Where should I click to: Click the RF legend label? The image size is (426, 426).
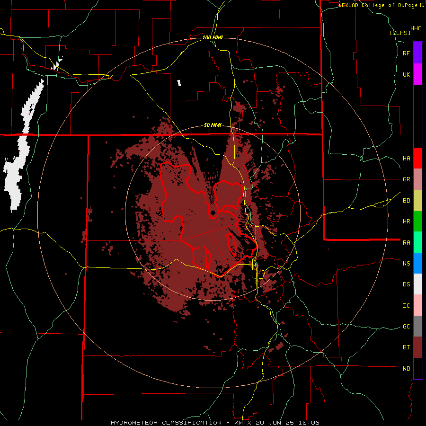406,53
